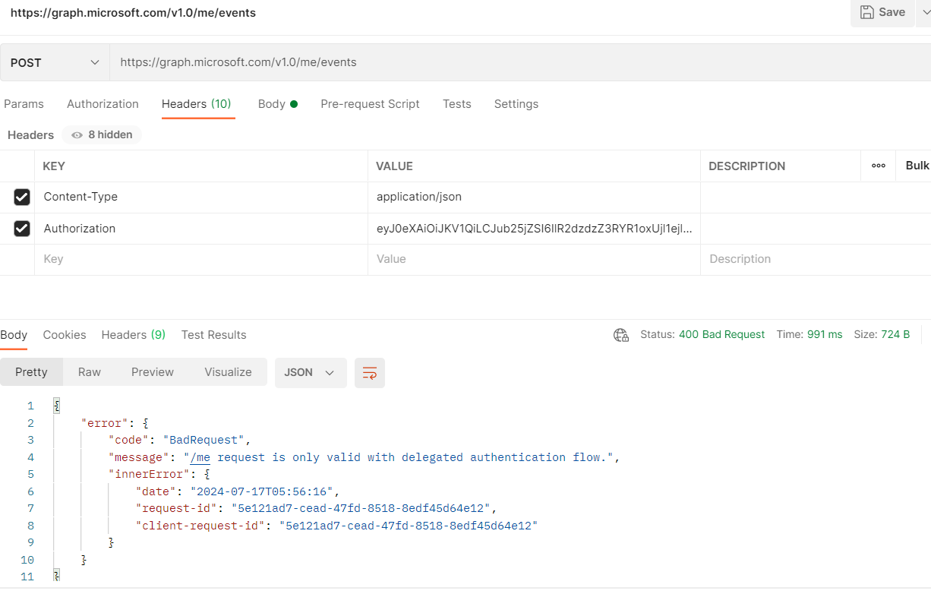Open the Tests tab
Image resolution: width=931 pixels, height=594 pixels.
pyautogui.click(x=457, y=104)
